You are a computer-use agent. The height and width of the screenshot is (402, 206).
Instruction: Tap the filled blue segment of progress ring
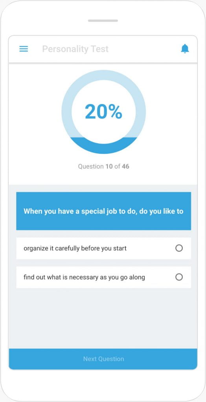(103, 148)
